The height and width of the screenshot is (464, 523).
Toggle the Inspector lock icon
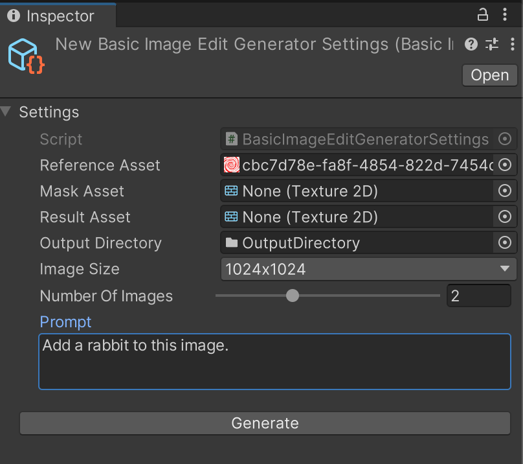[x=483, y=14]
